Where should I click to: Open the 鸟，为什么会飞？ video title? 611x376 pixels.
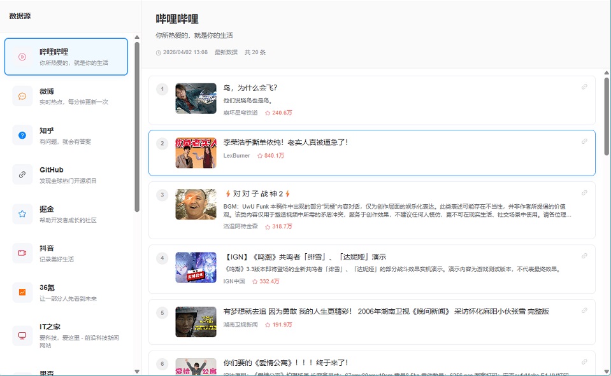coord(250,88)
